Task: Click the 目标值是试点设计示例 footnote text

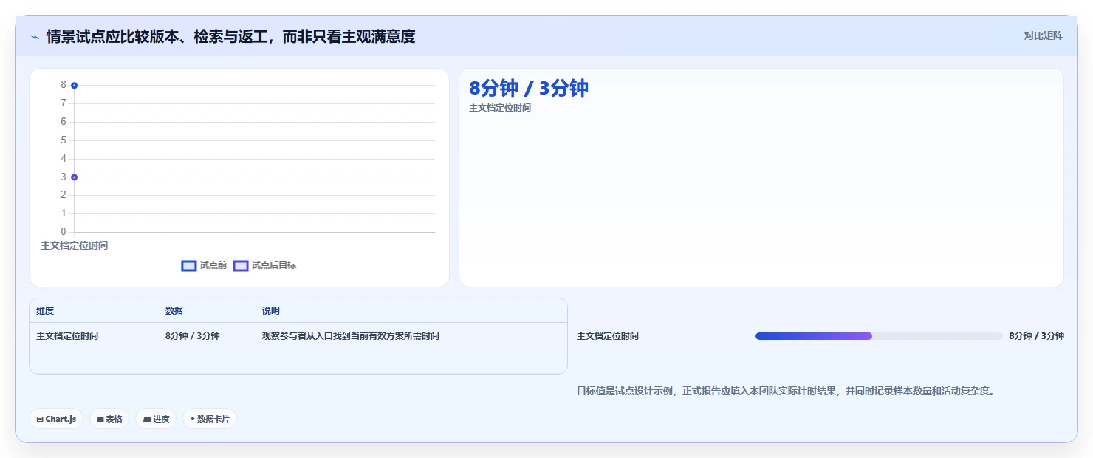Action: coord(787,391)
